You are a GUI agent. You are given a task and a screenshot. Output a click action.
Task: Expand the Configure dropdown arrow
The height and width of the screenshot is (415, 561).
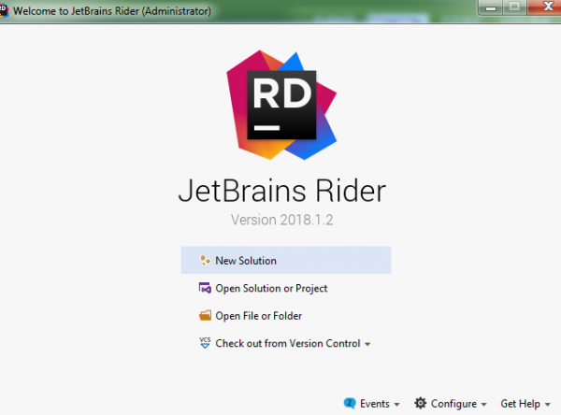click(x=483, y=405)
